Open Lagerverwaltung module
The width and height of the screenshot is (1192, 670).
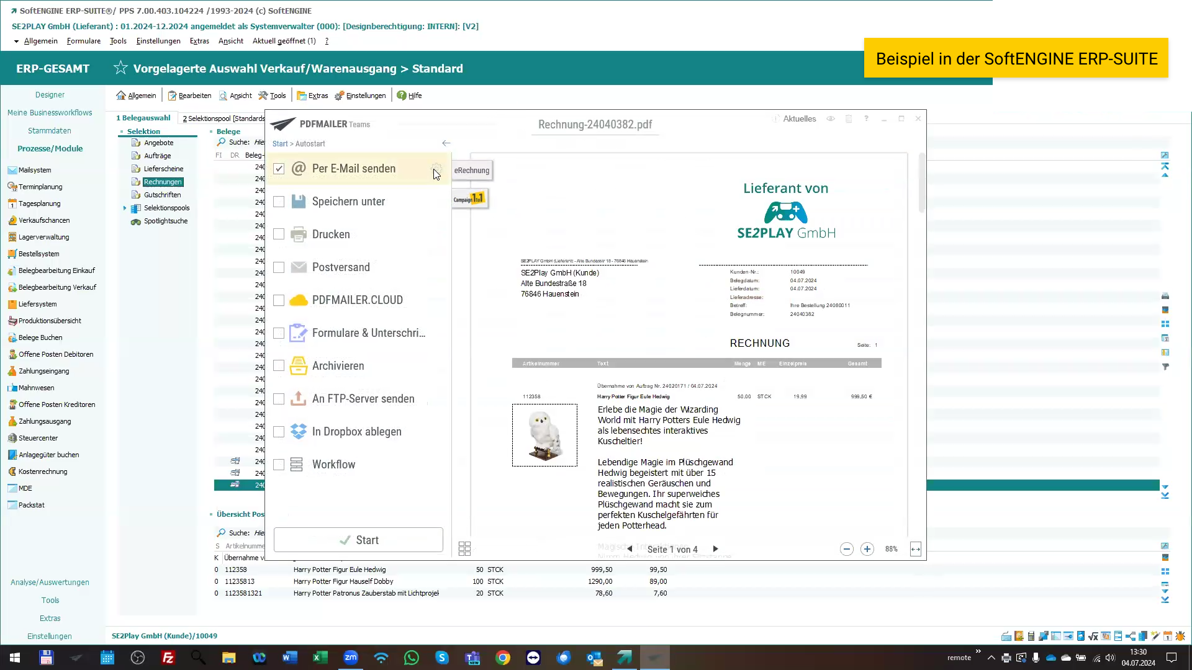[43, 237]
